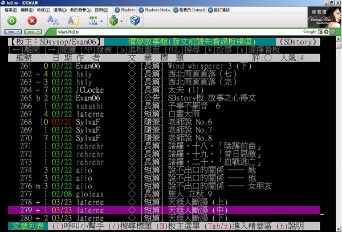Click the green connect circle icon

tap(12, 21)
